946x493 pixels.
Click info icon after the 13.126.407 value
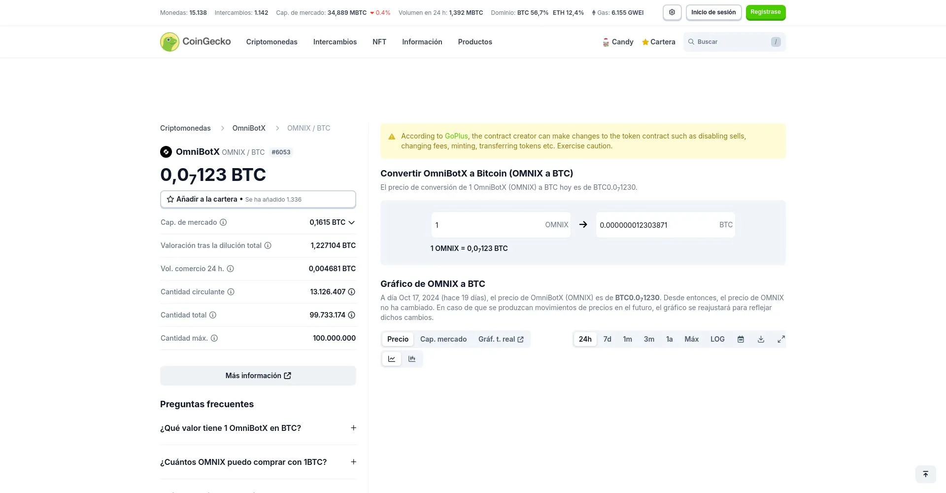click(x=352, y=292)
